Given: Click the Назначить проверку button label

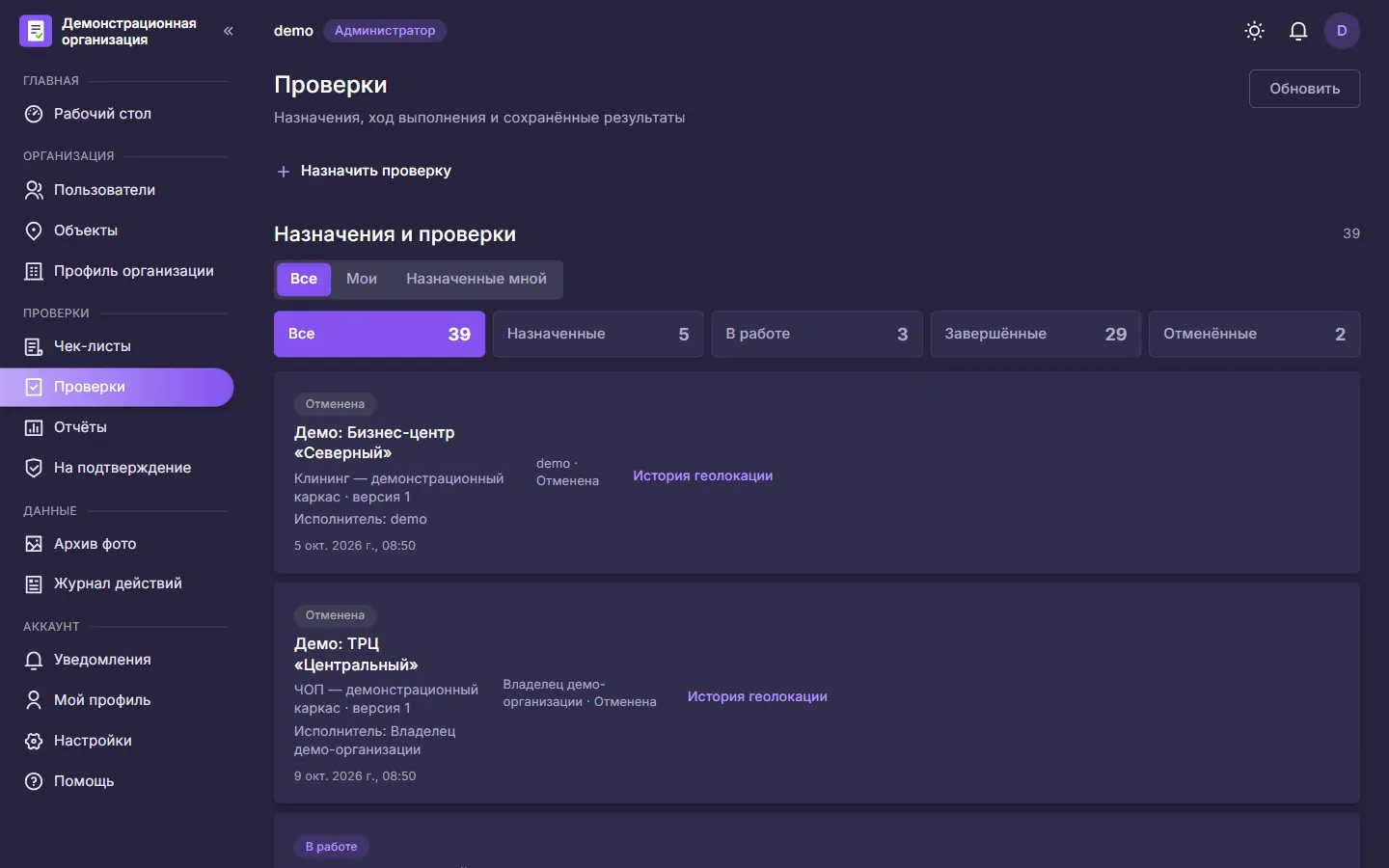Looking at the screenshot, I should coord(376,171).
